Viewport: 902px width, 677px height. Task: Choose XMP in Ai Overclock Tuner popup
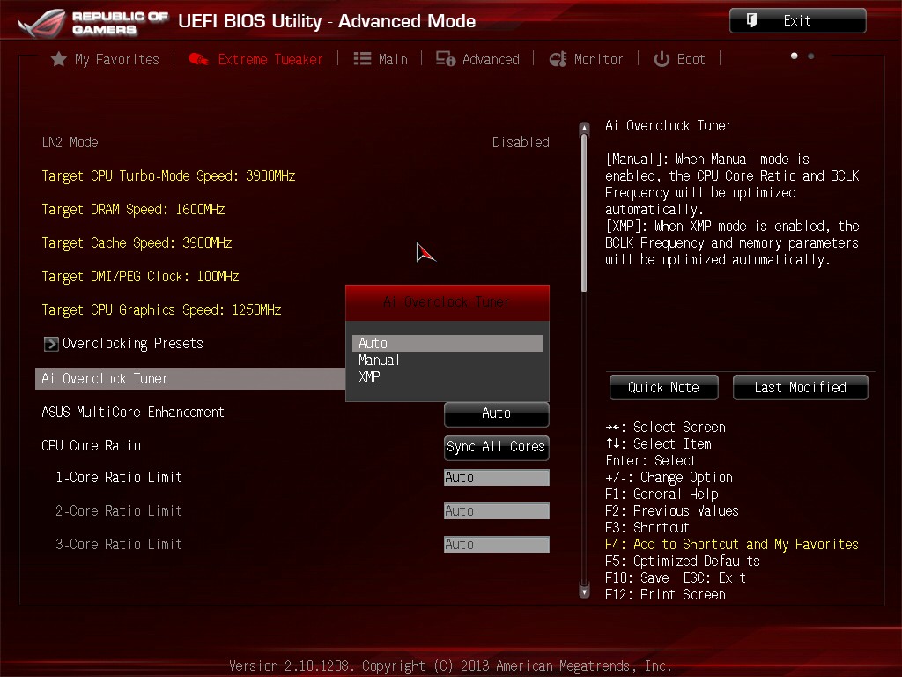447,377
